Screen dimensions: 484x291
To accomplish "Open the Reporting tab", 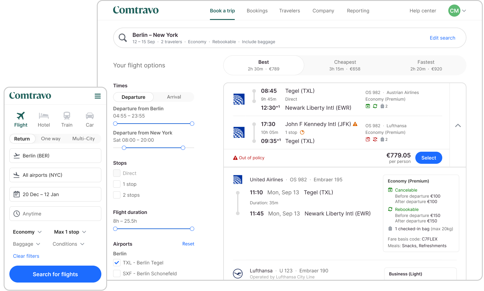I will pos(358,11).
